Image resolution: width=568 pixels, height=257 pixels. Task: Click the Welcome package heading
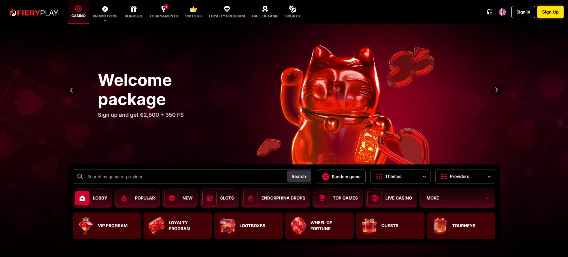coord(135,90)
